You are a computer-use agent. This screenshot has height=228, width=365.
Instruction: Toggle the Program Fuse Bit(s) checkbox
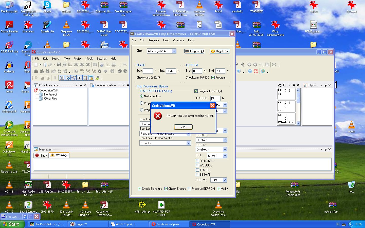point(196,91)
